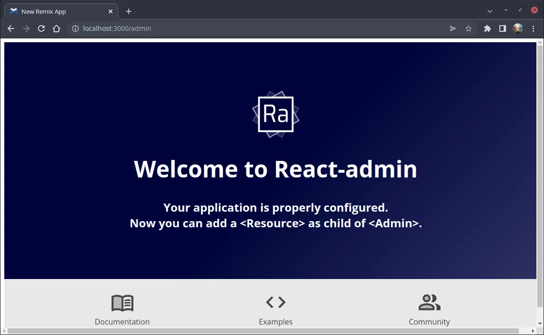Open the Documentation link
Viewport: 544px width, 335px height.
[x=122, y=321]
